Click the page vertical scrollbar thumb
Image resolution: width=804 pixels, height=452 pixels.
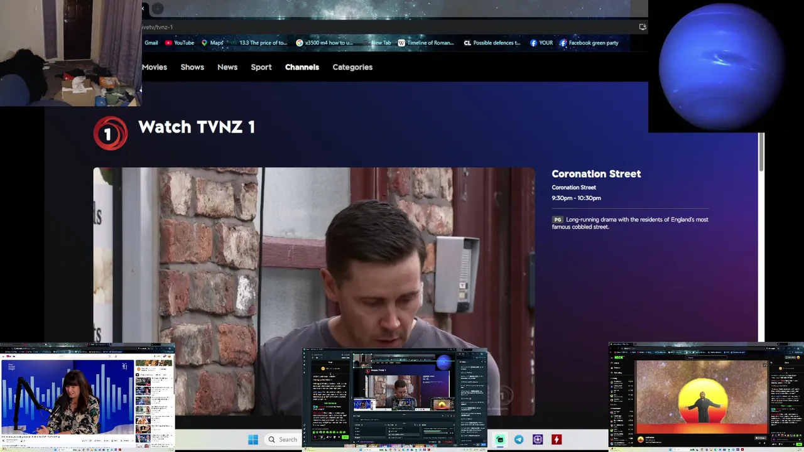(x=761, y=151)
